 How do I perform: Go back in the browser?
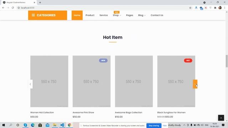(3, 8)
